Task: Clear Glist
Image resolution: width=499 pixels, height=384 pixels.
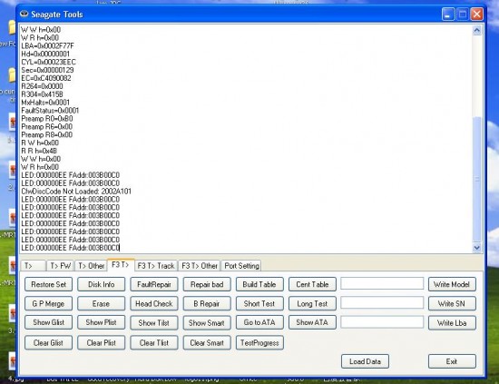Action: coord(48,343)
